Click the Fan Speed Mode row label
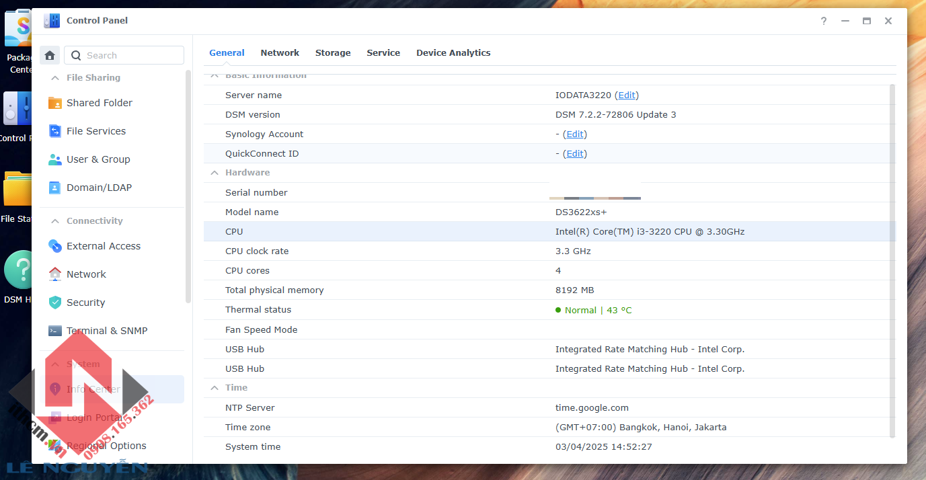Screen dimensions: 926x480 (x=261, y=330)
